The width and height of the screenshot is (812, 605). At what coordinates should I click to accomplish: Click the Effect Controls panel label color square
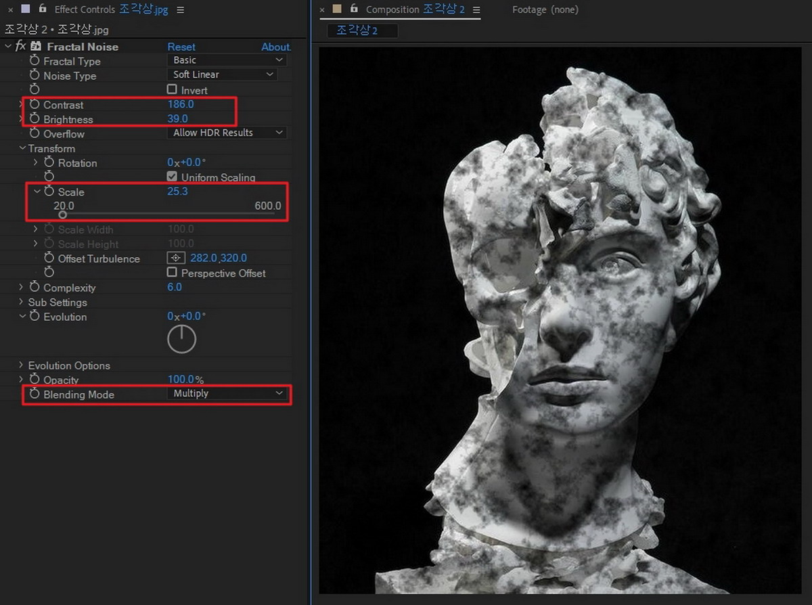point(26,9)
